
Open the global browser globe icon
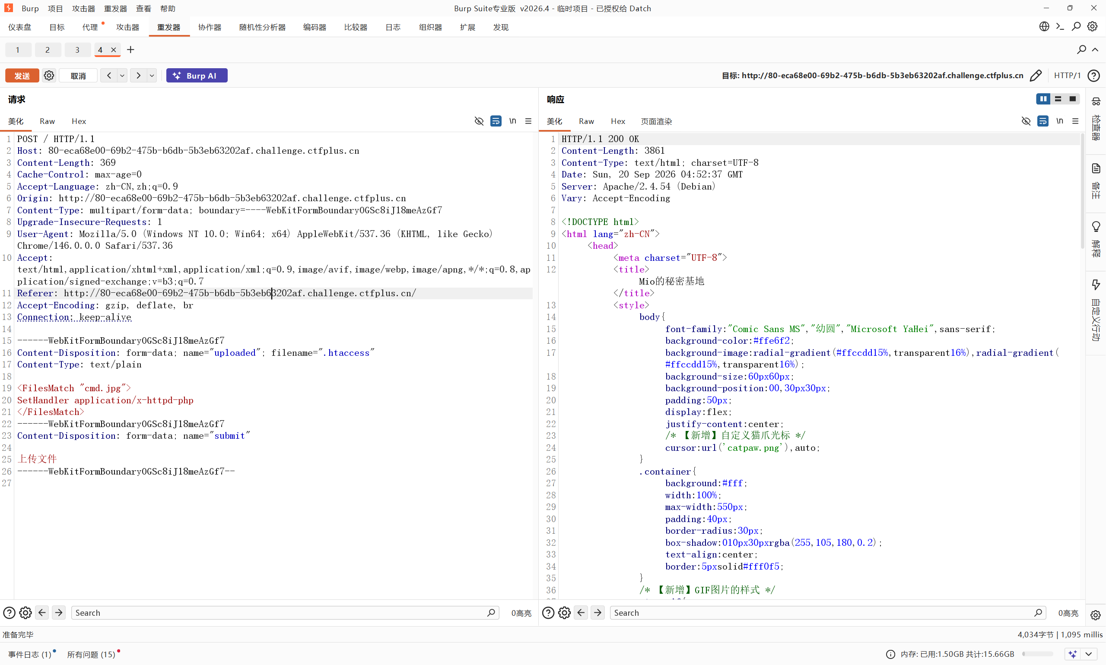click(x=1044, y=26)
